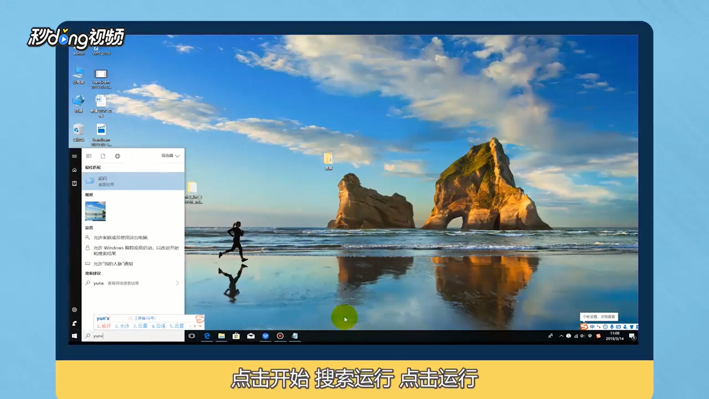
Task: Open 允许"我的人脉"通知 setting
Action: coord(113,264)
